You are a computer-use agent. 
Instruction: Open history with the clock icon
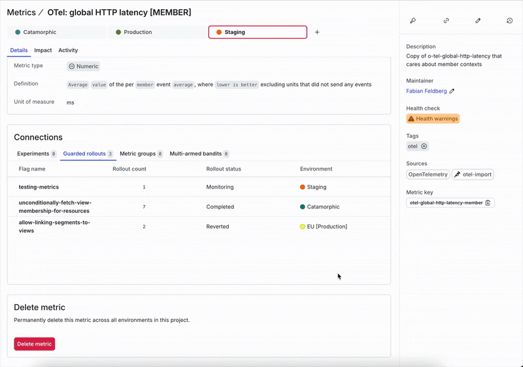(509, 21)
